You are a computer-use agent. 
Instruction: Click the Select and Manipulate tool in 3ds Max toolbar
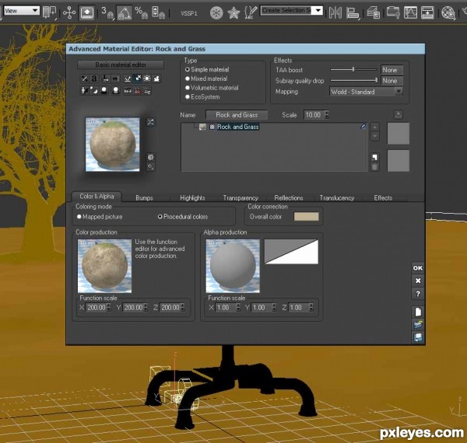(x=69, y=12)
